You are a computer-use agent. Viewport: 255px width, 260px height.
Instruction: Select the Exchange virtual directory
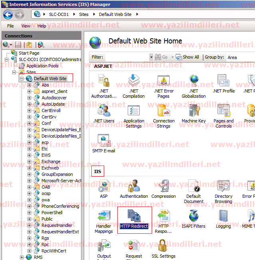51,162
